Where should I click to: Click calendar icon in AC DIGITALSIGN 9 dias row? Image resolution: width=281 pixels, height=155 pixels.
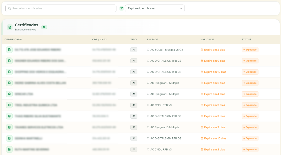(202, 116)
